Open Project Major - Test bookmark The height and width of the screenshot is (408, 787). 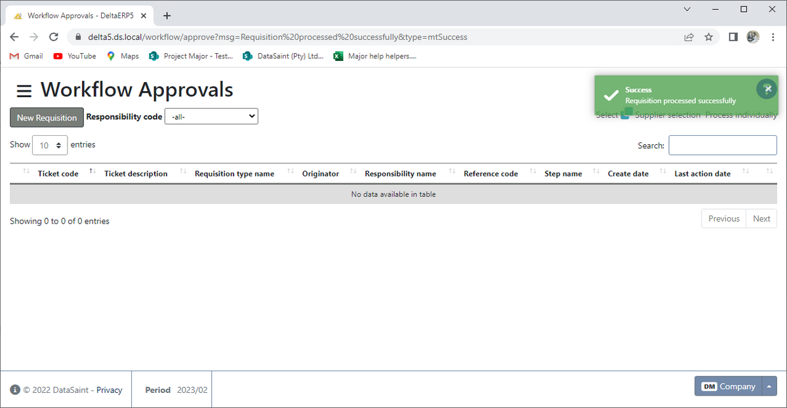[x=191, y=56]
